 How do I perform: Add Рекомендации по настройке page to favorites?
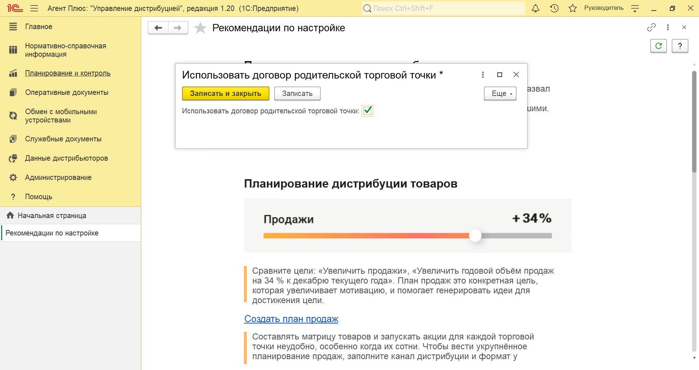[200, 28]
